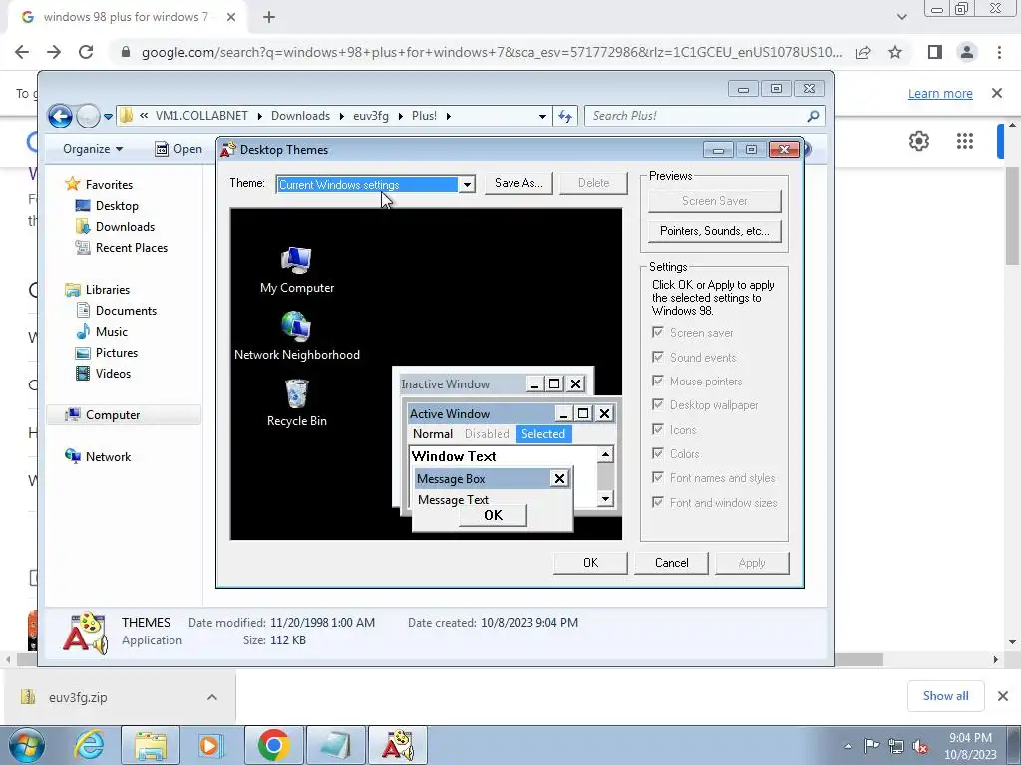Open Windows Media Player taskbar icon
The width and height of the screenshot is (1021, 765).
(210, 745)
